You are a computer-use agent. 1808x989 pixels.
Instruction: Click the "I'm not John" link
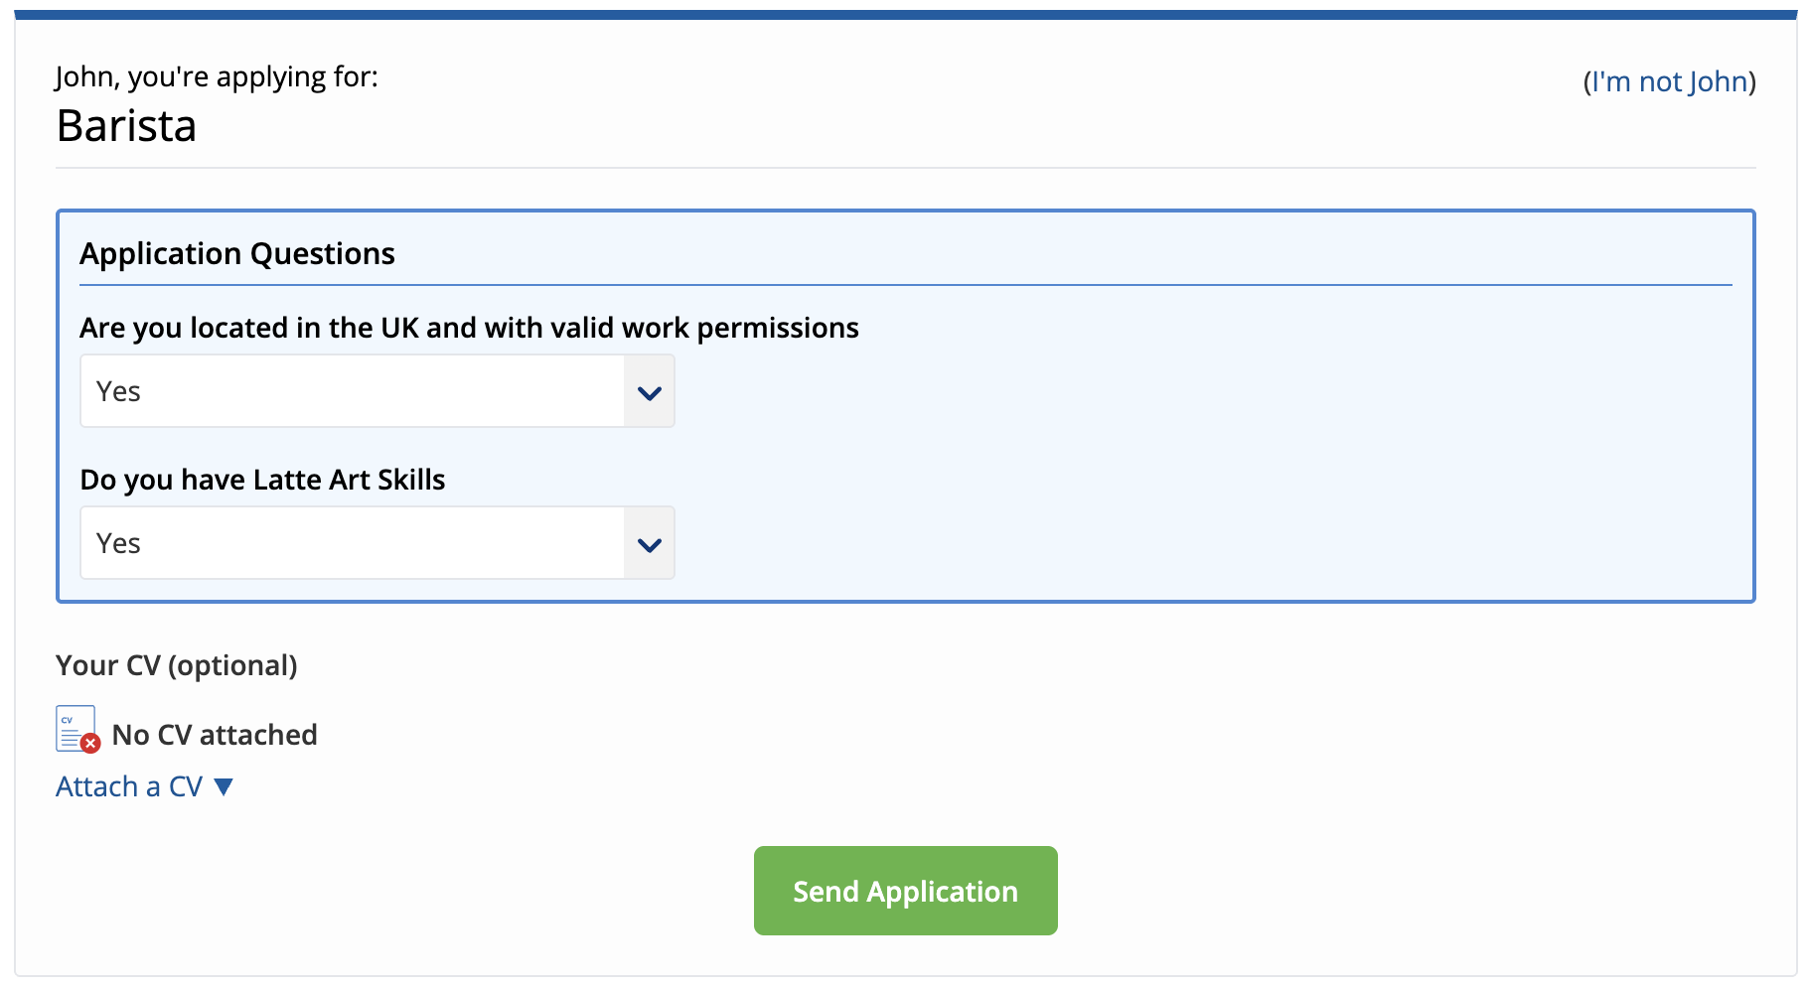[1669, 81]
